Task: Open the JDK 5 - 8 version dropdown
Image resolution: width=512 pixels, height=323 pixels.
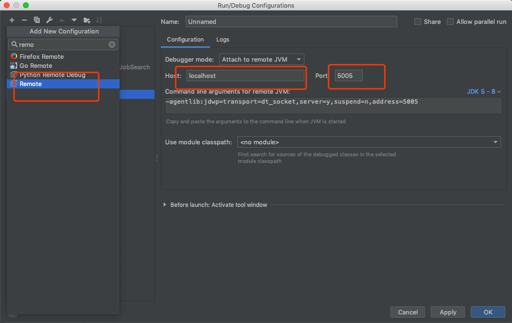Action: (x=484, y=92)
